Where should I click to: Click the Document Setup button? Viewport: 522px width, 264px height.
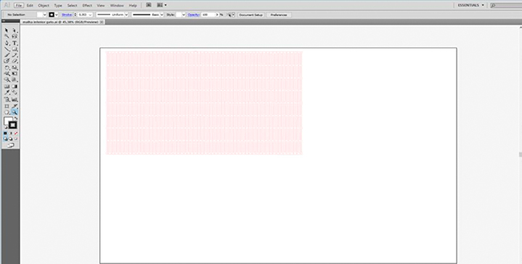pos(251,15)
